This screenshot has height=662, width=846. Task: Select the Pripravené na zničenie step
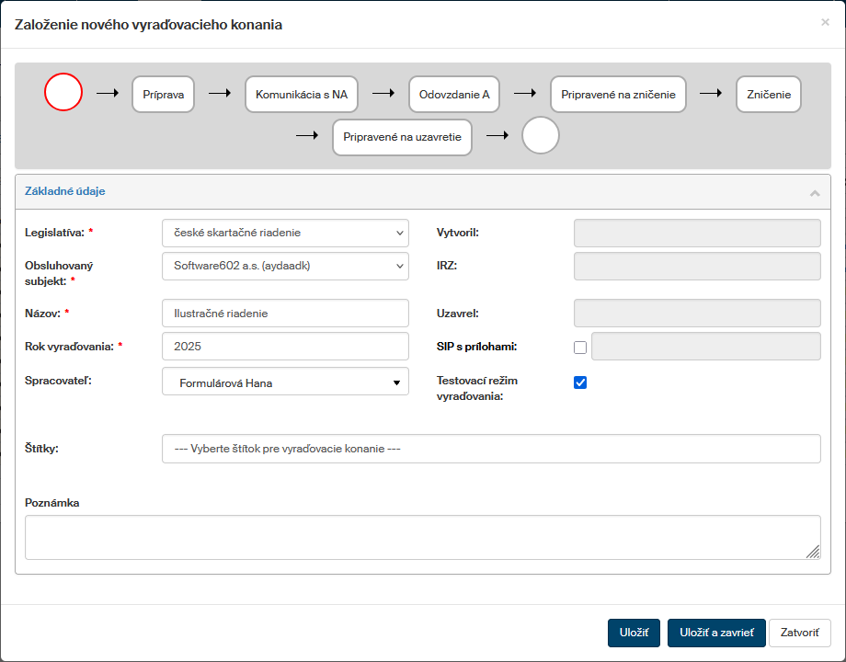point(618,94)
